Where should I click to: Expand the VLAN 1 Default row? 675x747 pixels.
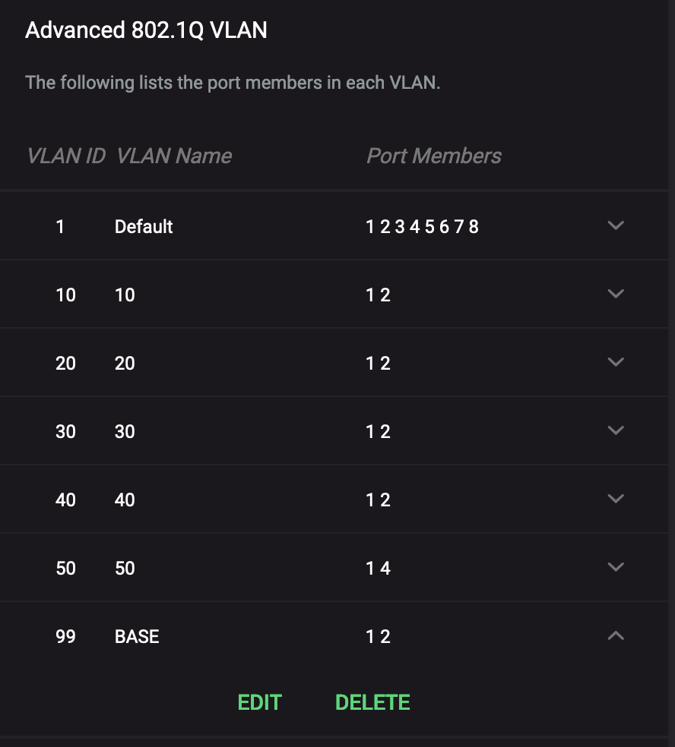[x=616, y=225]
